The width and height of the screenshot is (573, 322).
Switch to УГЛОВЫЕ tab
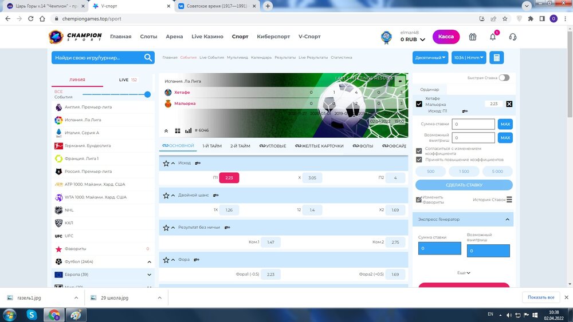click(x=273, y=146)
